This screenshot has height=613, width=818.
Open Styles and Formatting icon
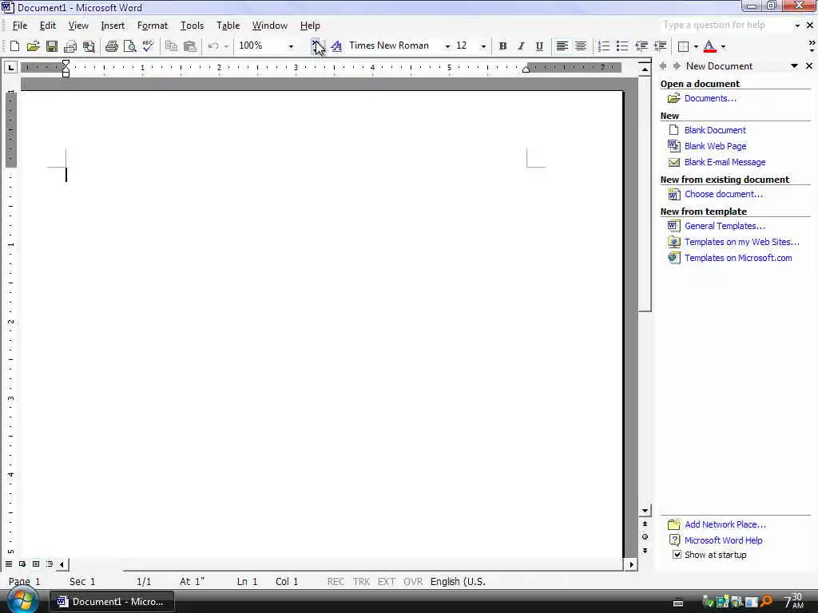[336, 45]
